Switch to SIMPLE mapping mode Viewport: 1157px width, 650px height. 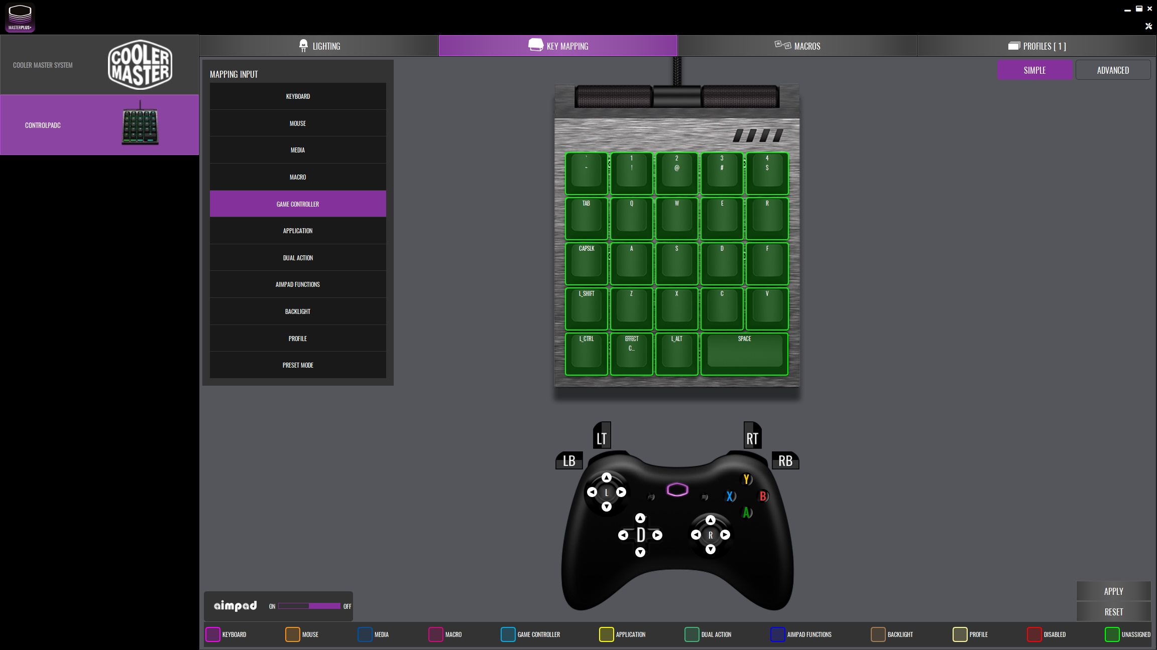pos(1034,70)
